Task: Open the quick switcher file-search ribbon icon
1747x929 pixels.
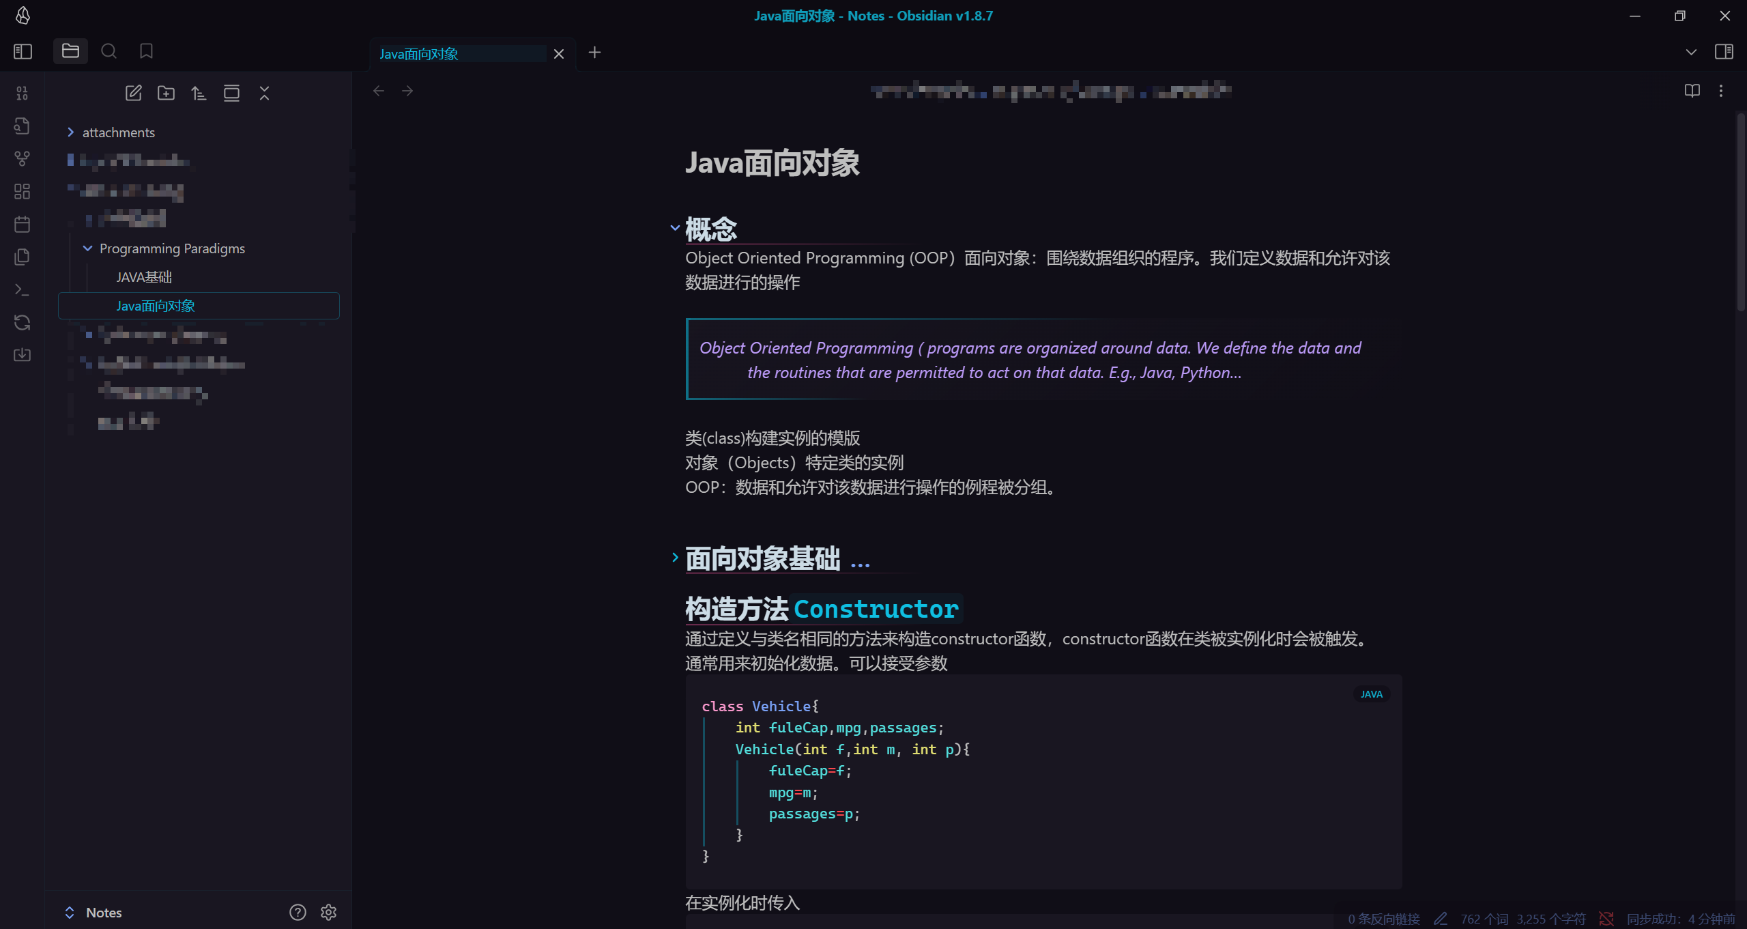Action: [23, 126]
